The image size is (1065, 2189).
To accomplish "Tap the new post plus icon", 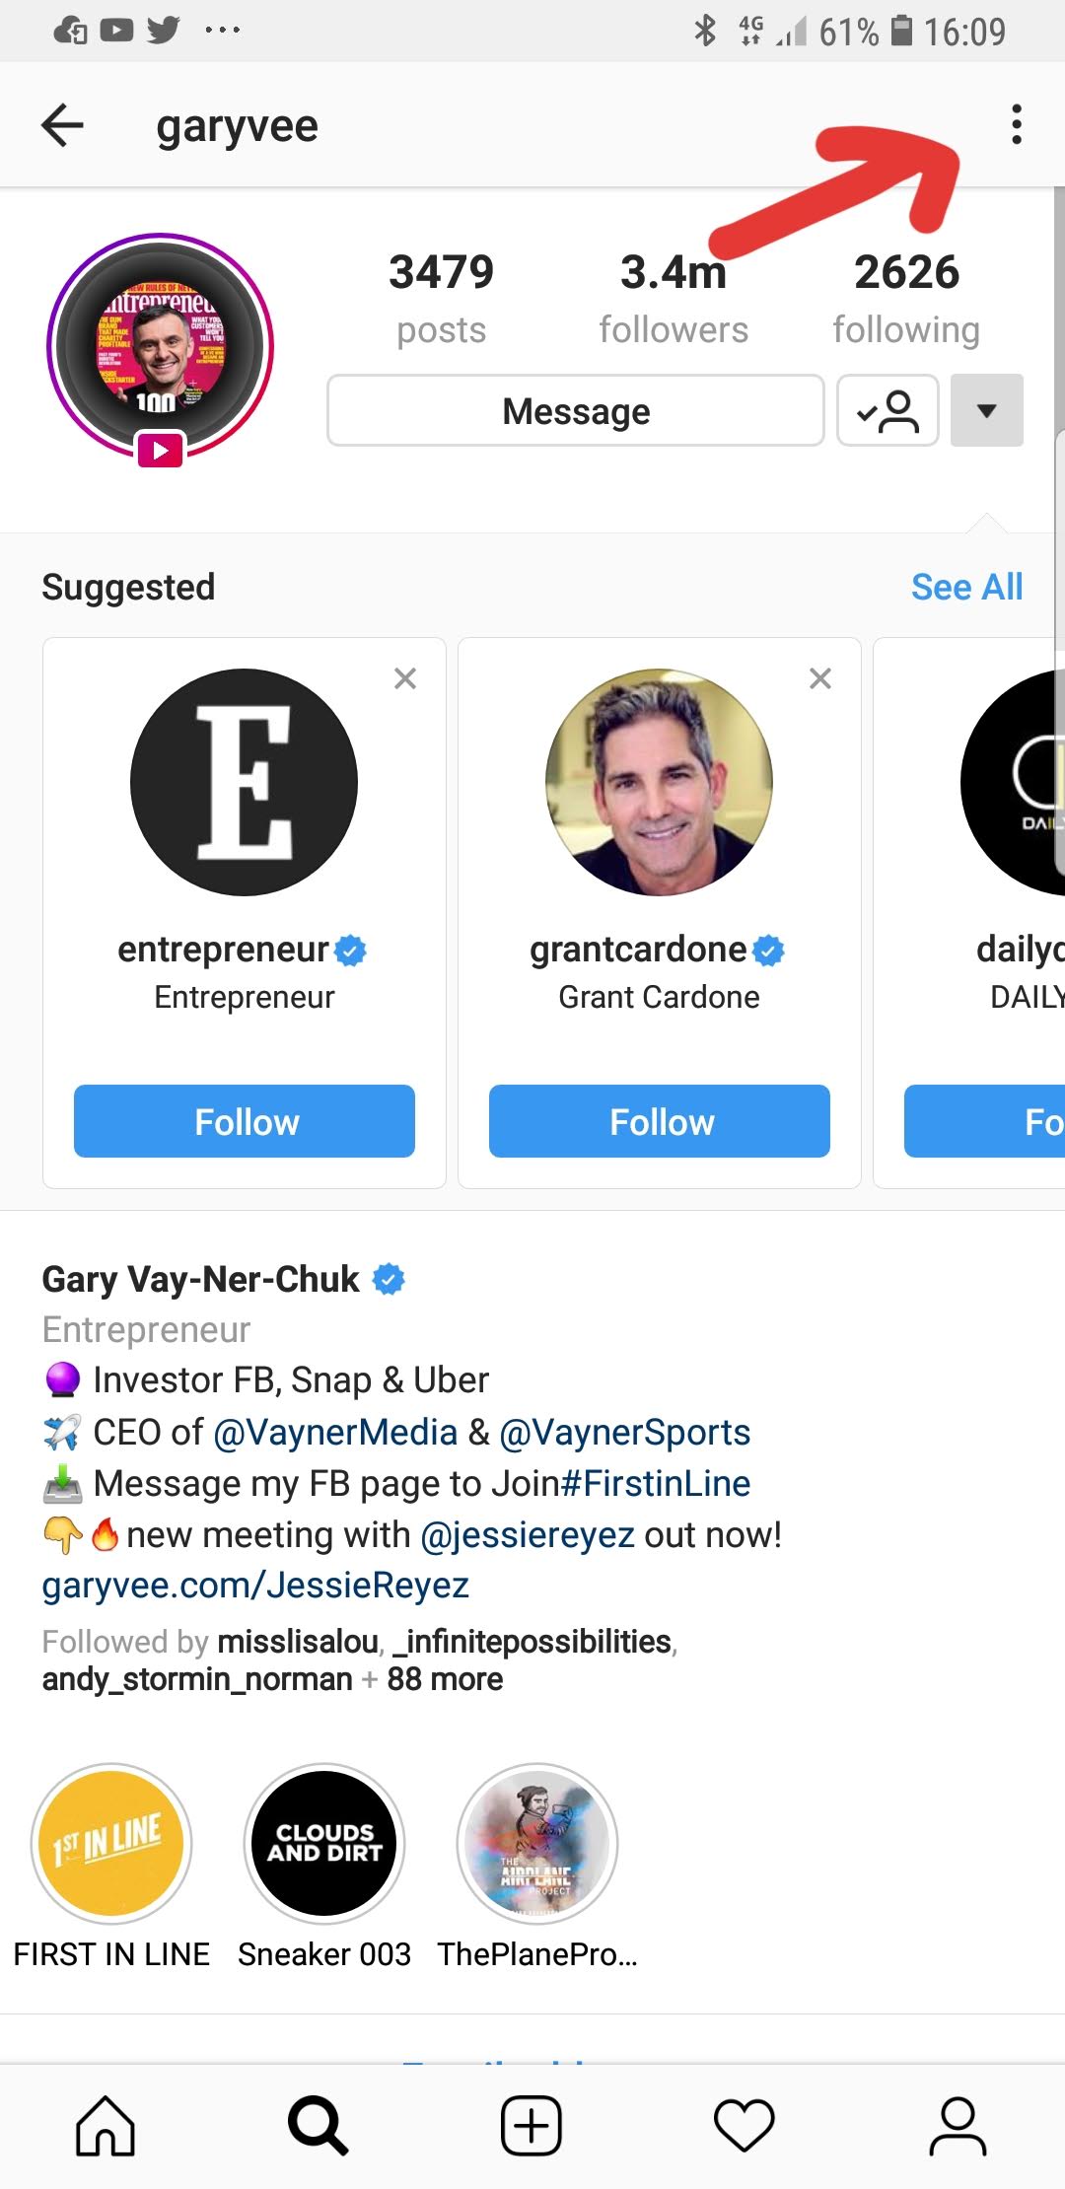I will 532,2125.
